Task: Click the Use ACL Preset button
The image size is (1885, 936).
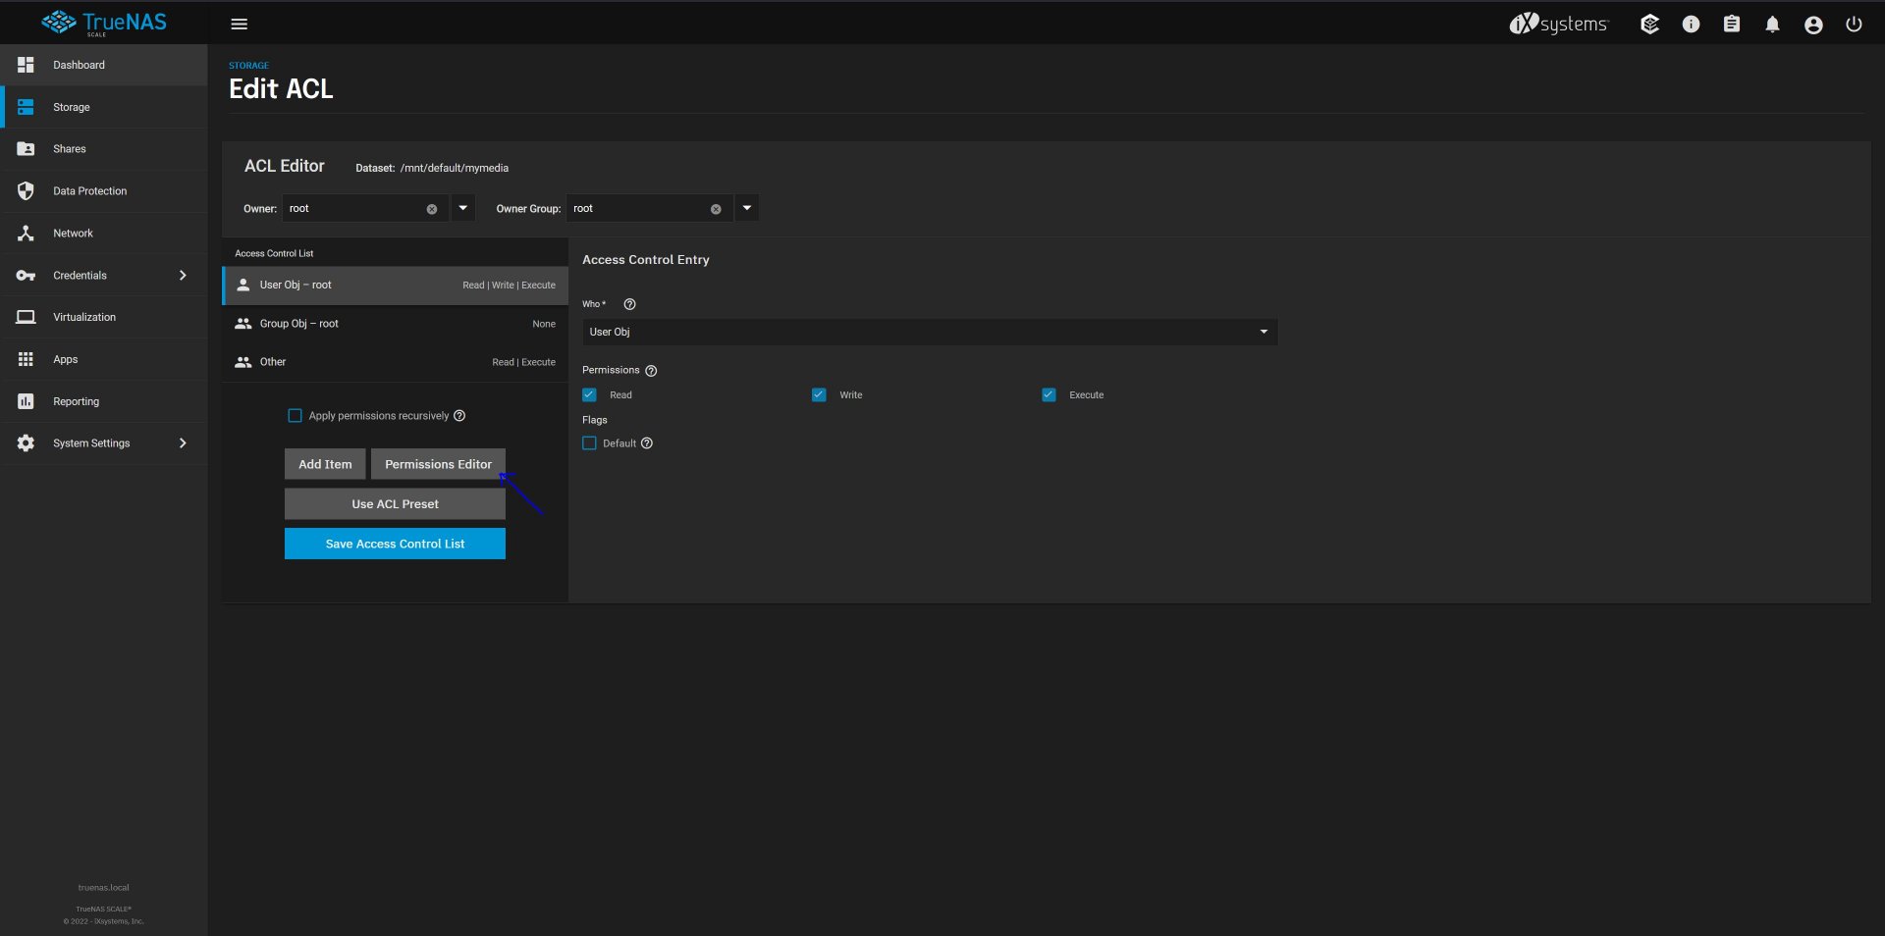Action: click(395, 504)
